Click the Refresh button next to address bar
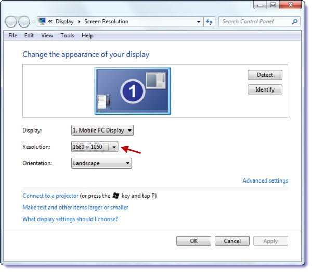Viewport: 312px width, 272px height. tap(209, 22)
